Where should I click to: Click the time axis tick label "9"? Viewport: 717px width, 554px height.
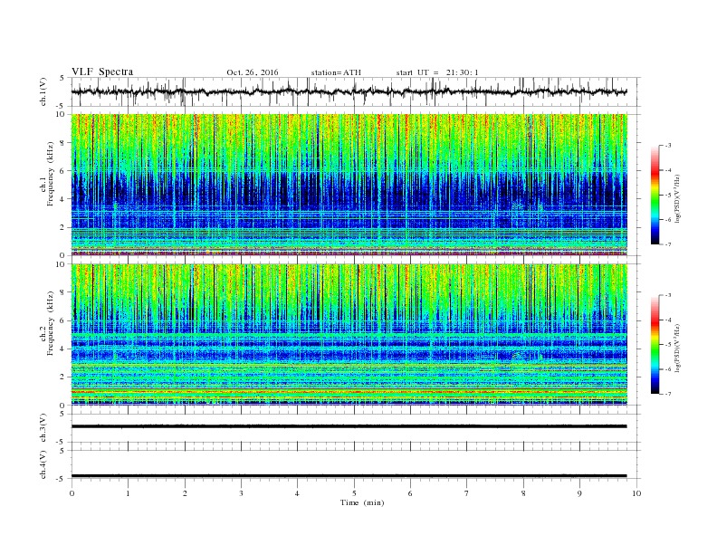tap(579, 493)
